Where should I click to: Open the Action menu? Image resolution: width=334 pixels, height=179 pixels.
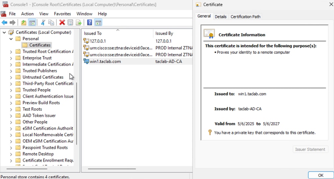tap(27, 14)
